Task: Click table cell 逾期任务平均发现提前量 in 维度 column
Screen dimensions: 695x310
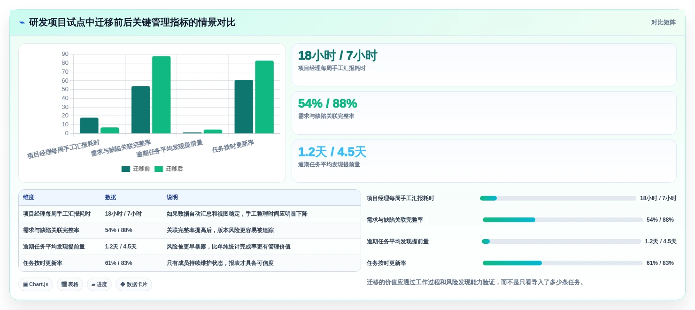Action: (54, 247)
